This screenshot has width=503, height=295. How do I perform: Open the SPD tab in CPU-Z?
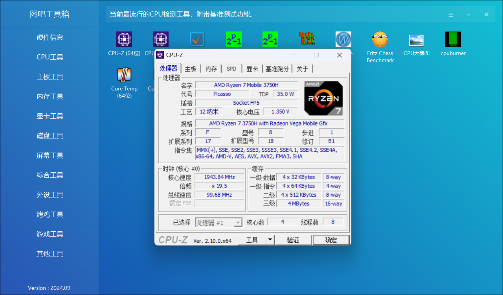click(231, 68)
